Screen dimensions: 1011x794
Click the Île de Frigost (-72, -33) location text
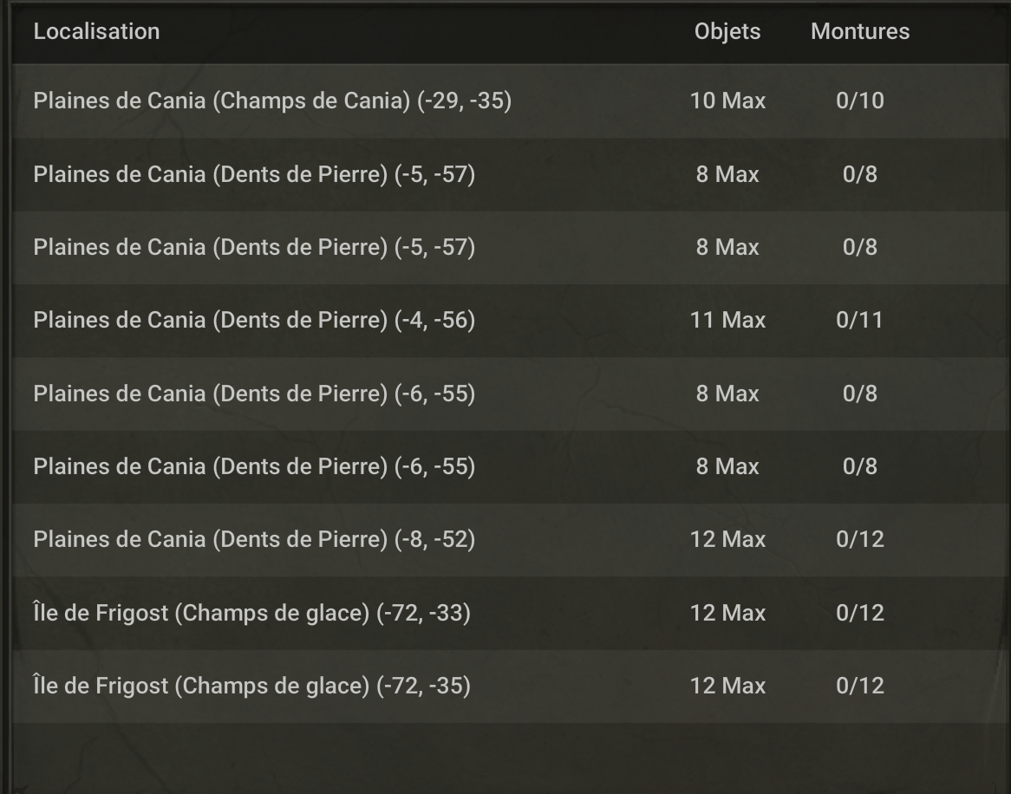pos(252,613)
